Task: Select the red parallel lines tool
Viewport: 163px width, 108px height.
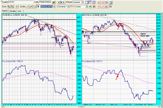Action: pos(99,2)
